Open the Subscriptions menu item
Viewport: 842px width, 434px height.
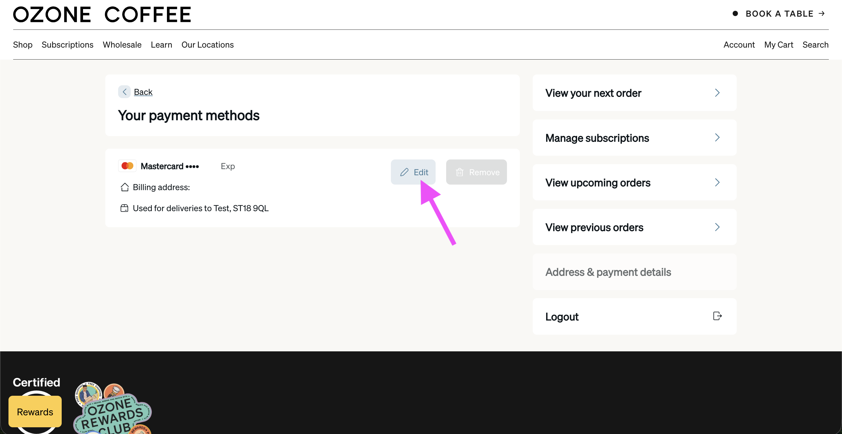[x=67, y=45]
